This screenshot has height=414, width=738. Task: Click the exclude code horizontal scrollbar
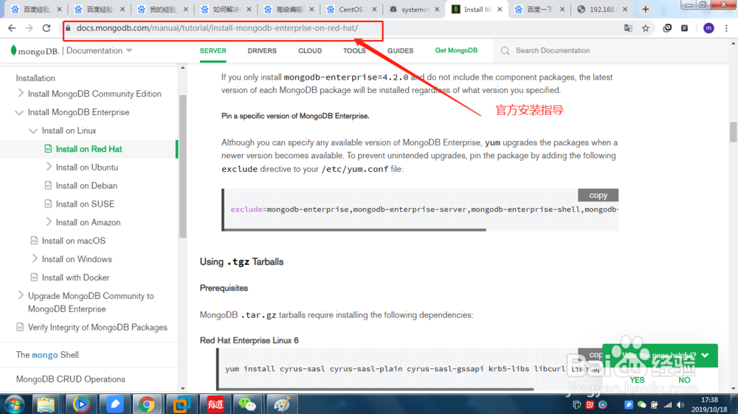point(356,230)
